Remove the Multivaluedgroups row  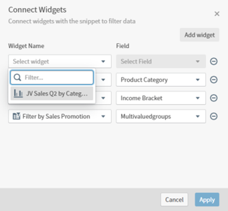(x=214, y=117)
